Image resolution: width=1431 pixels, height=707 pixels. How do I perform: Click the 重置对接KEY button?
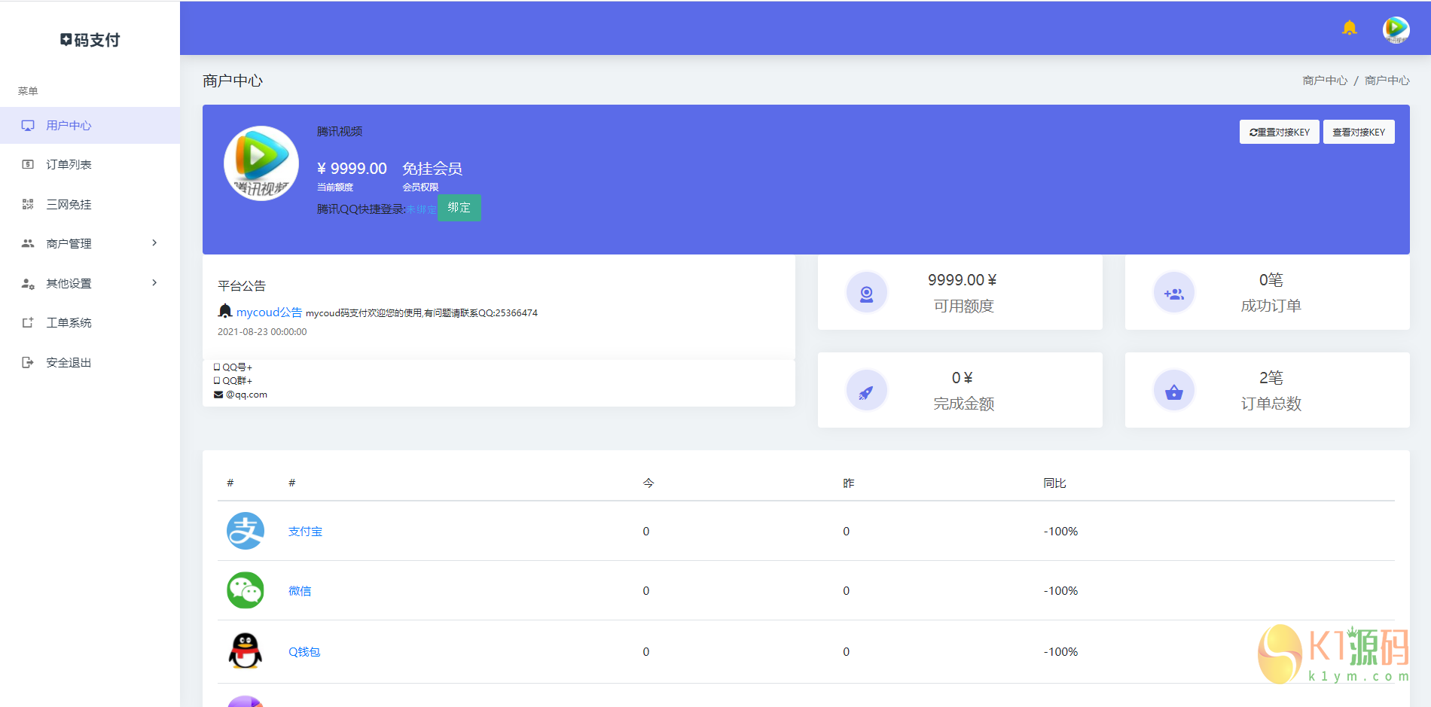[1279, 132]
